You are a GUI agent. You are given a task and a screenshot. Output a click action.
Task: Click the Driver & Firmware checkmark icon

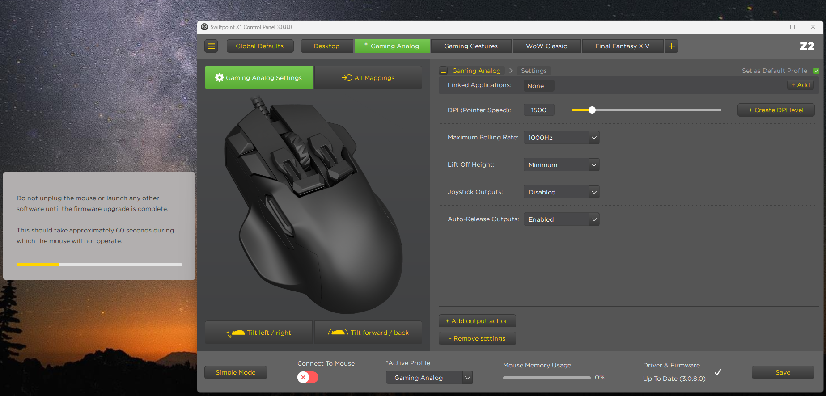[718, 372]
